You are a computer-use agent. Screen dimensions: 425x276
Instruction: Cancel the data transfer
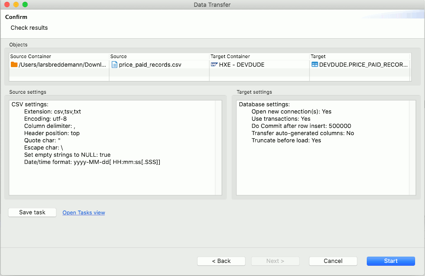tap(333, 261)
